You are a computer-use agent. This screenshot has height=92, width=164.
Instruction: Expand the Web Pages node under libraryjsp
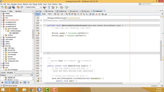coord(4,48)
